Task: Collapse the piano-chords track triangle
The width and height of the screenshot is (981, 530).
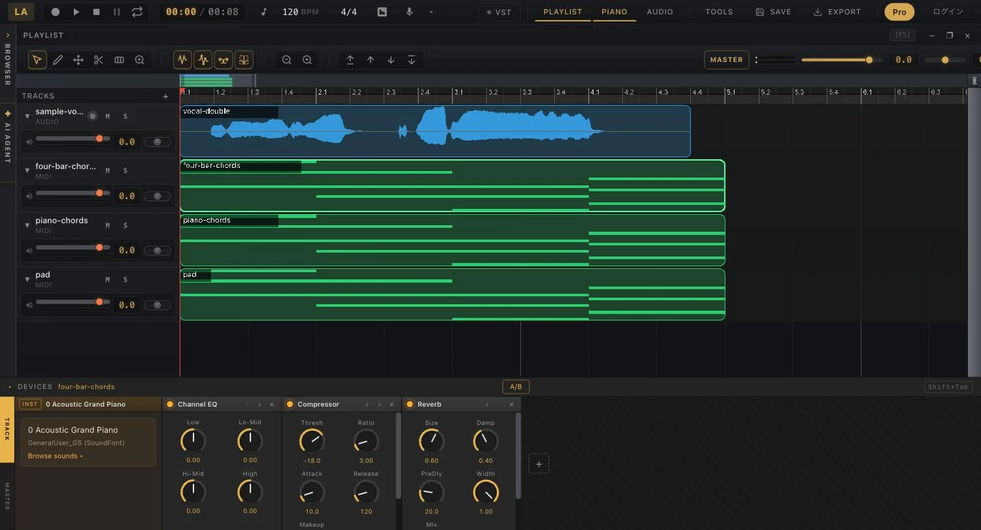Action: click(27, 225)
